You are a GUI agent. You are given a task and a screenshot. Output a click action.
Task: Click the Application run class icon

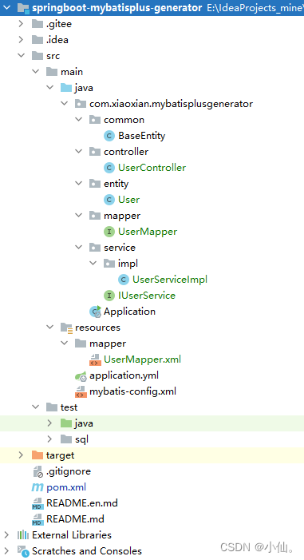point(95,312)
